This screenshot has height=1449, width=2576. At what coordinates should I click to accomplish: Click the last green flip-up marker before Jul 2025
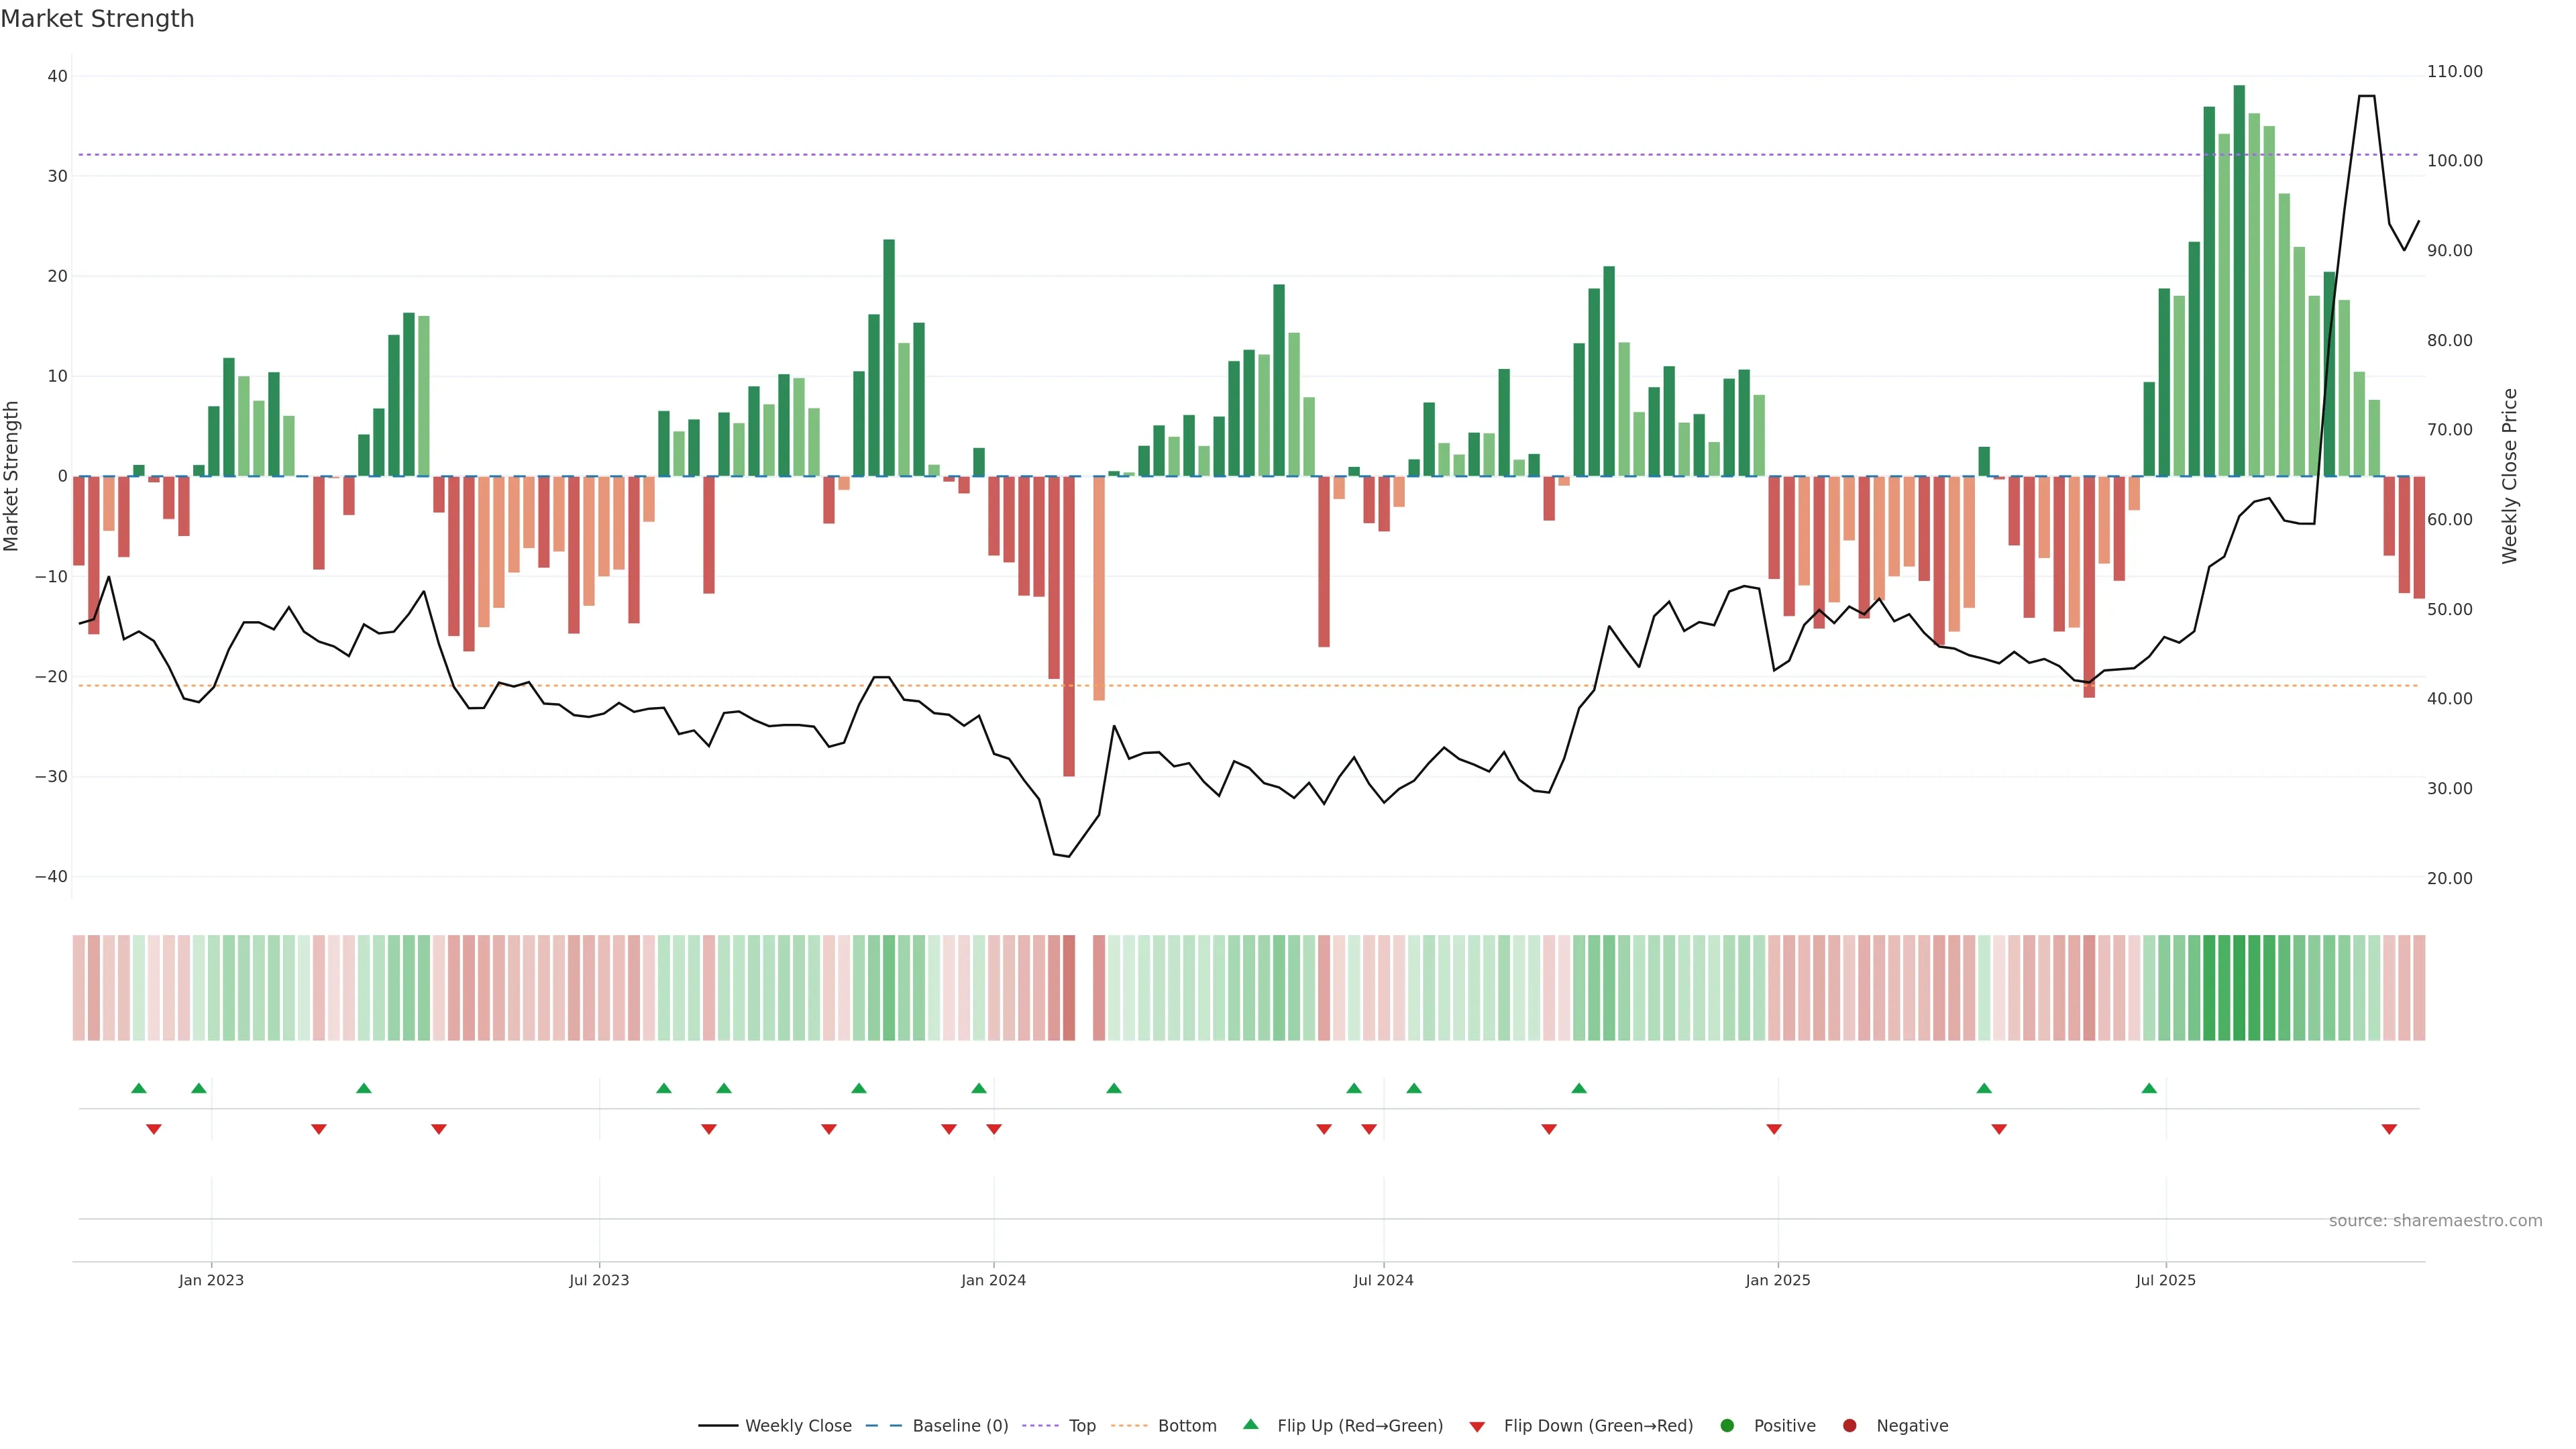coord(2149,1088)
